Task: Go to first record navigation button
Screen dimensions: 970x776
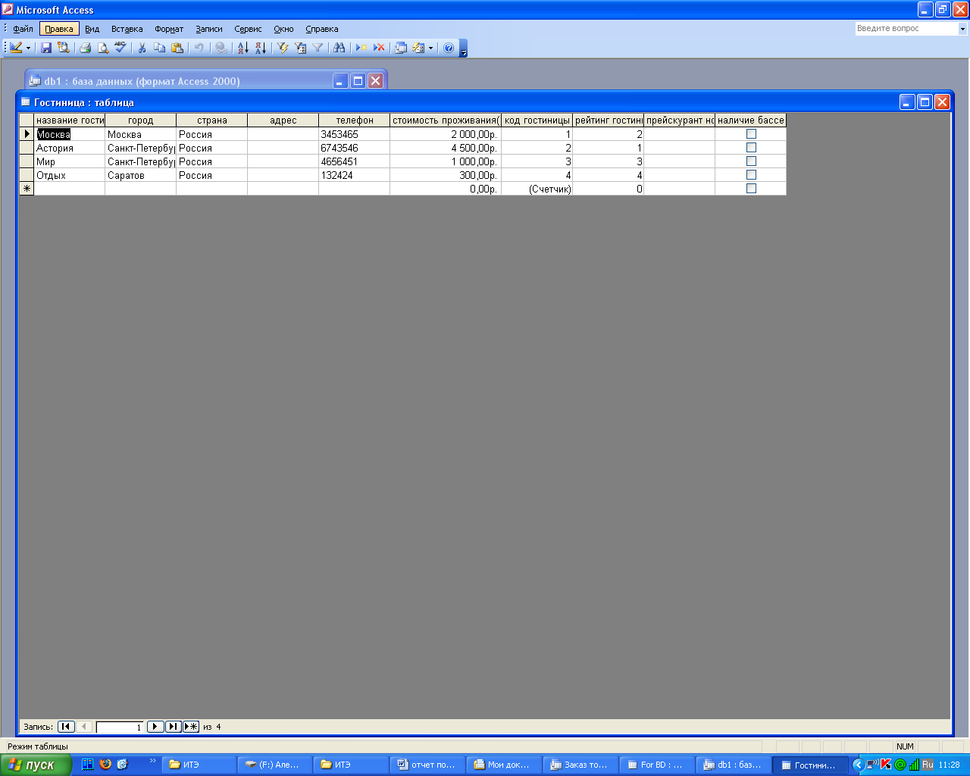Action: 67,727
